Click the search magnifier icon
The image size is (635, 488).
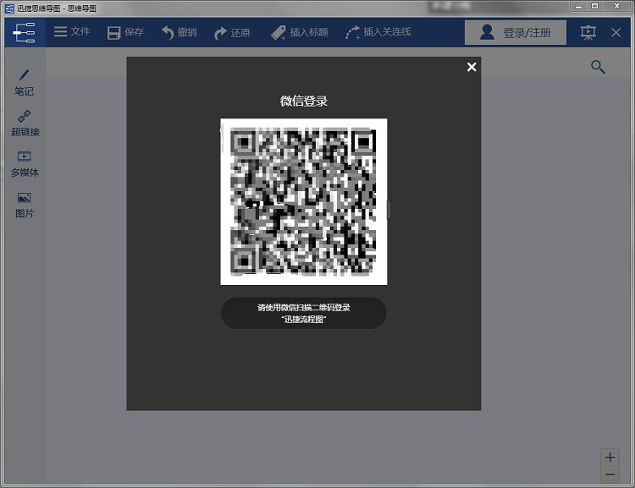tap(598, 67)
